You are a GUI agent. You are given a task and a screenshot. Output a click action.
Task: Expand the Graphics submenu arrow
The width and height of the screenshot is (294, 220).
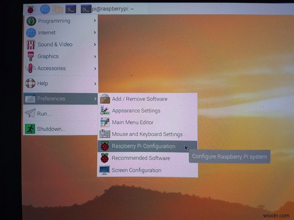click(95, 57)
